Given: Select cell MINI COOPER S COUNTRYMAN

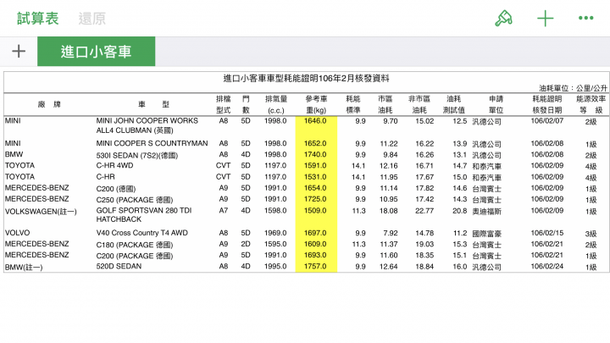Looking at the screenshot, I should click(x=152, y=143).
